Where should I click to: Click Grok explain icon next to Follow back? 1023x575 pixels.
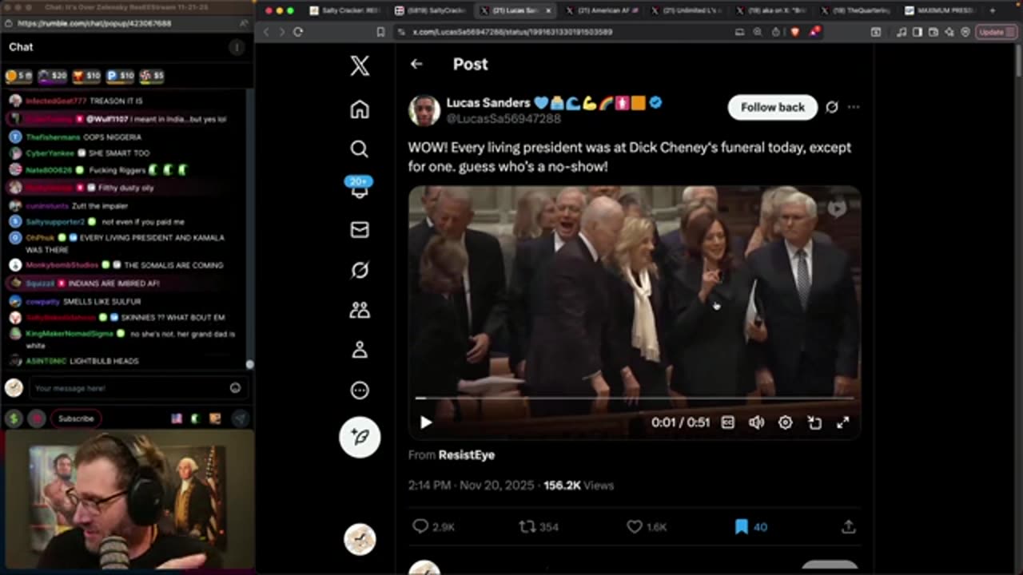832,107
